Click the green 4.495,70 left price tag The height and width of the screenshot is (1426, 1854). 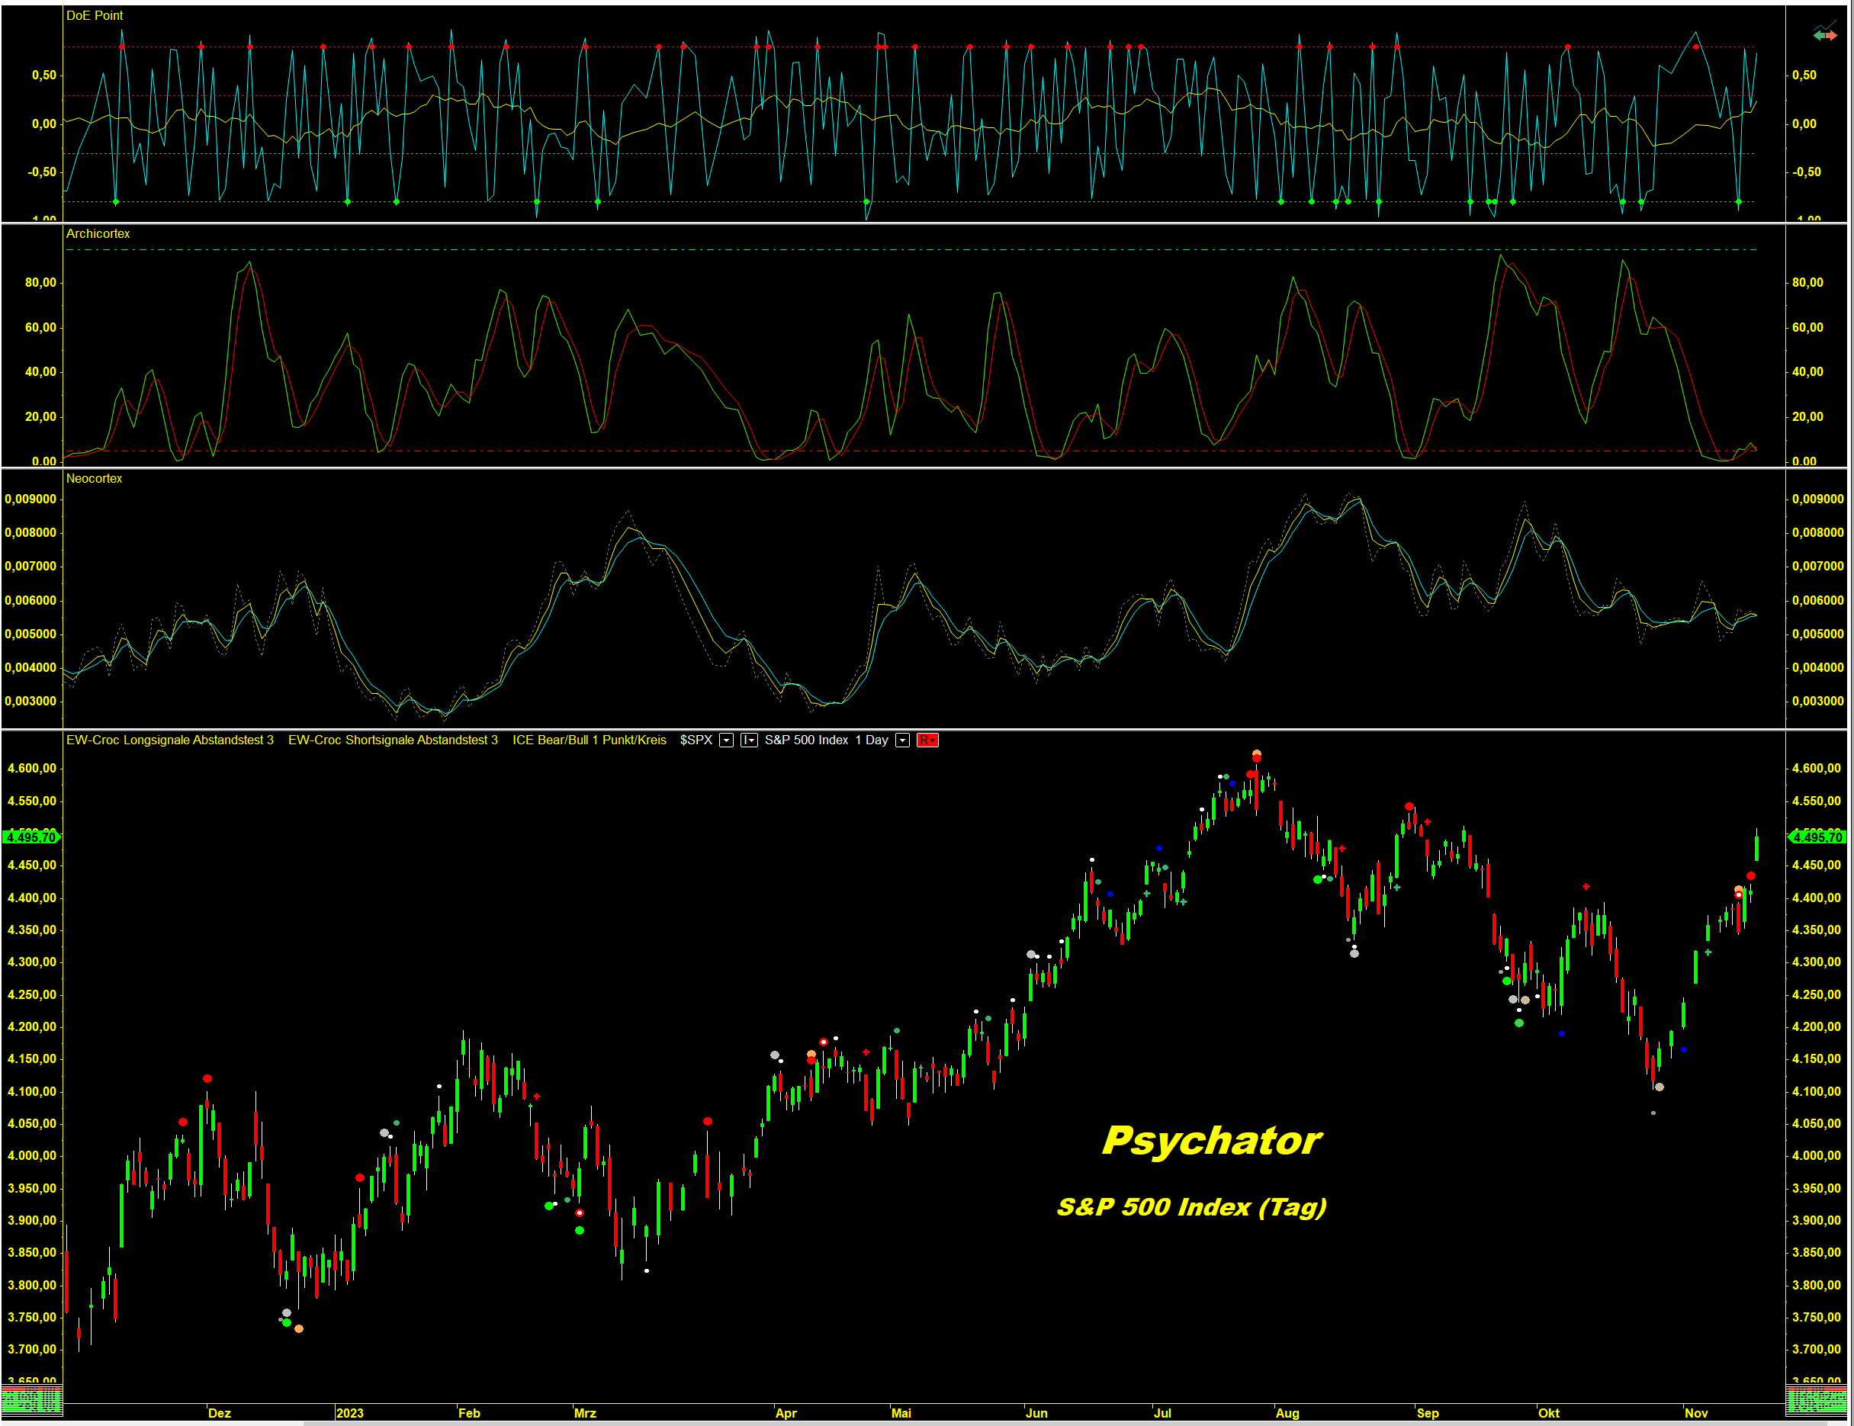point(31,837)
